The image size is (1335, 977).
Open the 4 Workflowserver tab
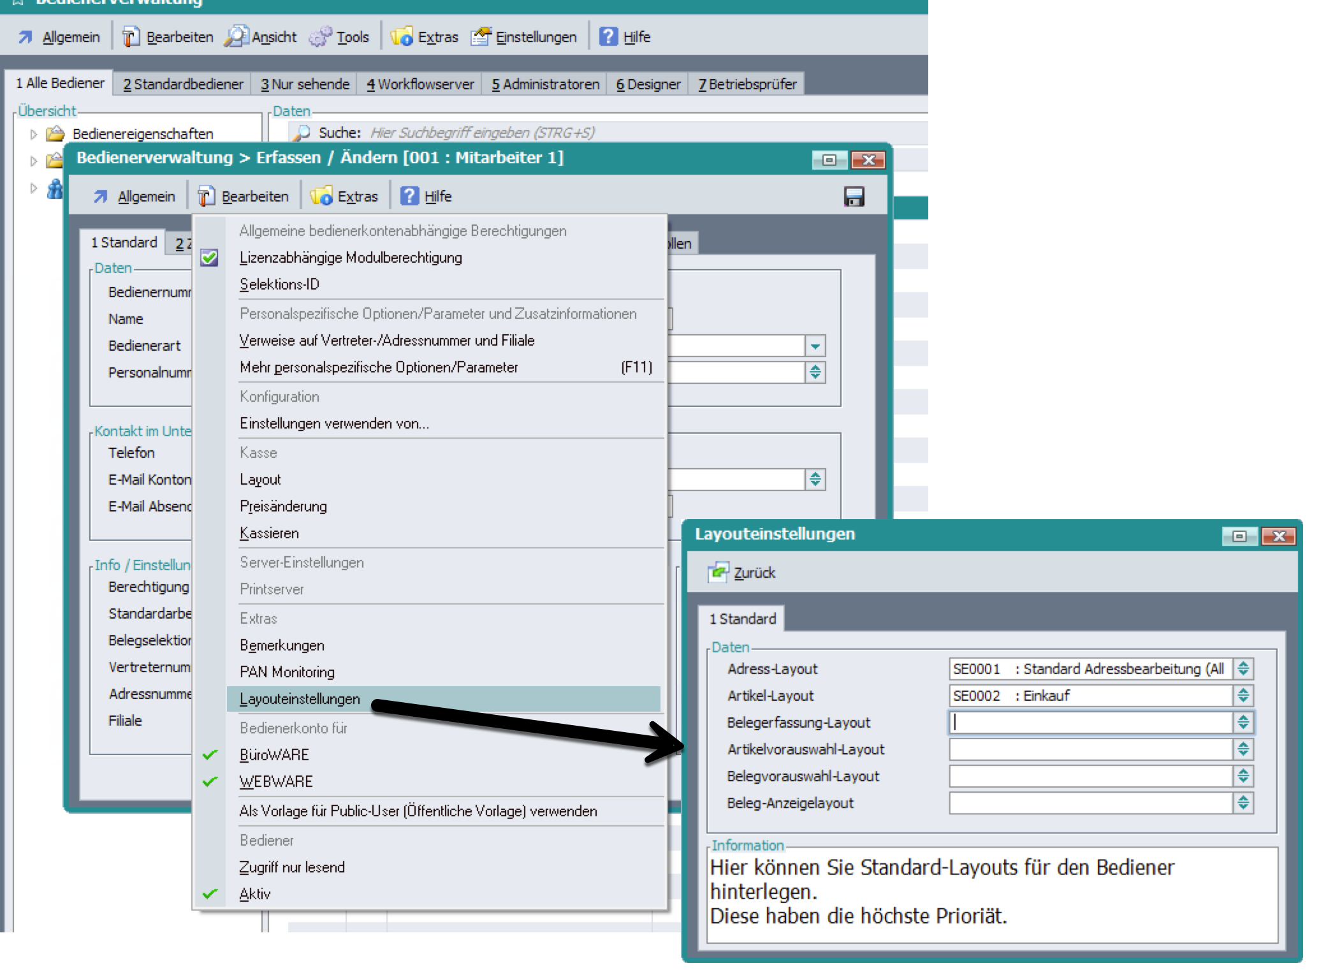420,84
